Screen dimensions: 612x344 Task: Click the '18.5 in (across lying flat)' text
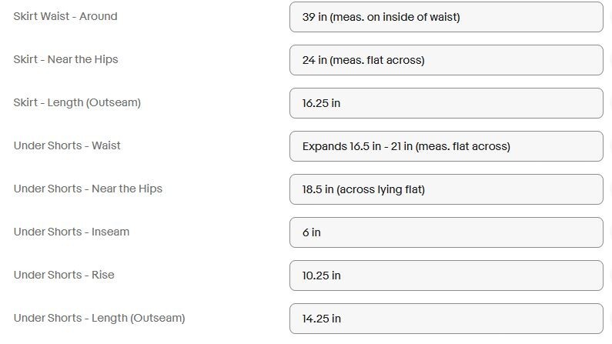(363, 189)
